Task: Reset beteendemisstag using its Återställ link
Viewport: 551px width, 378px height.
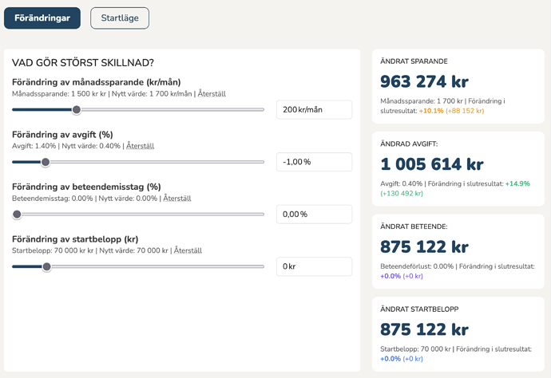Action: point(177,199)
